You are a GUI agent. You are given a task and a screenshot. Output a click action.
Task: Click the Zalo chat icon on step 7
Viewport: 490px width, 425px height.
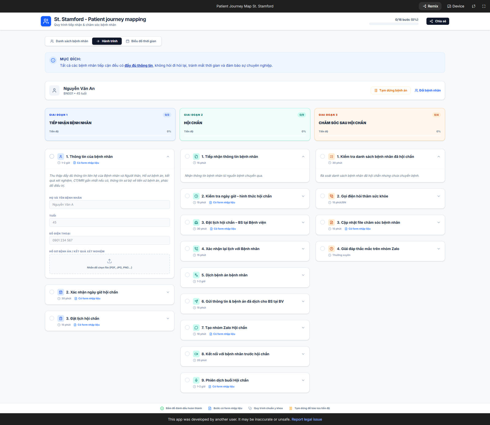pos(196,328)
